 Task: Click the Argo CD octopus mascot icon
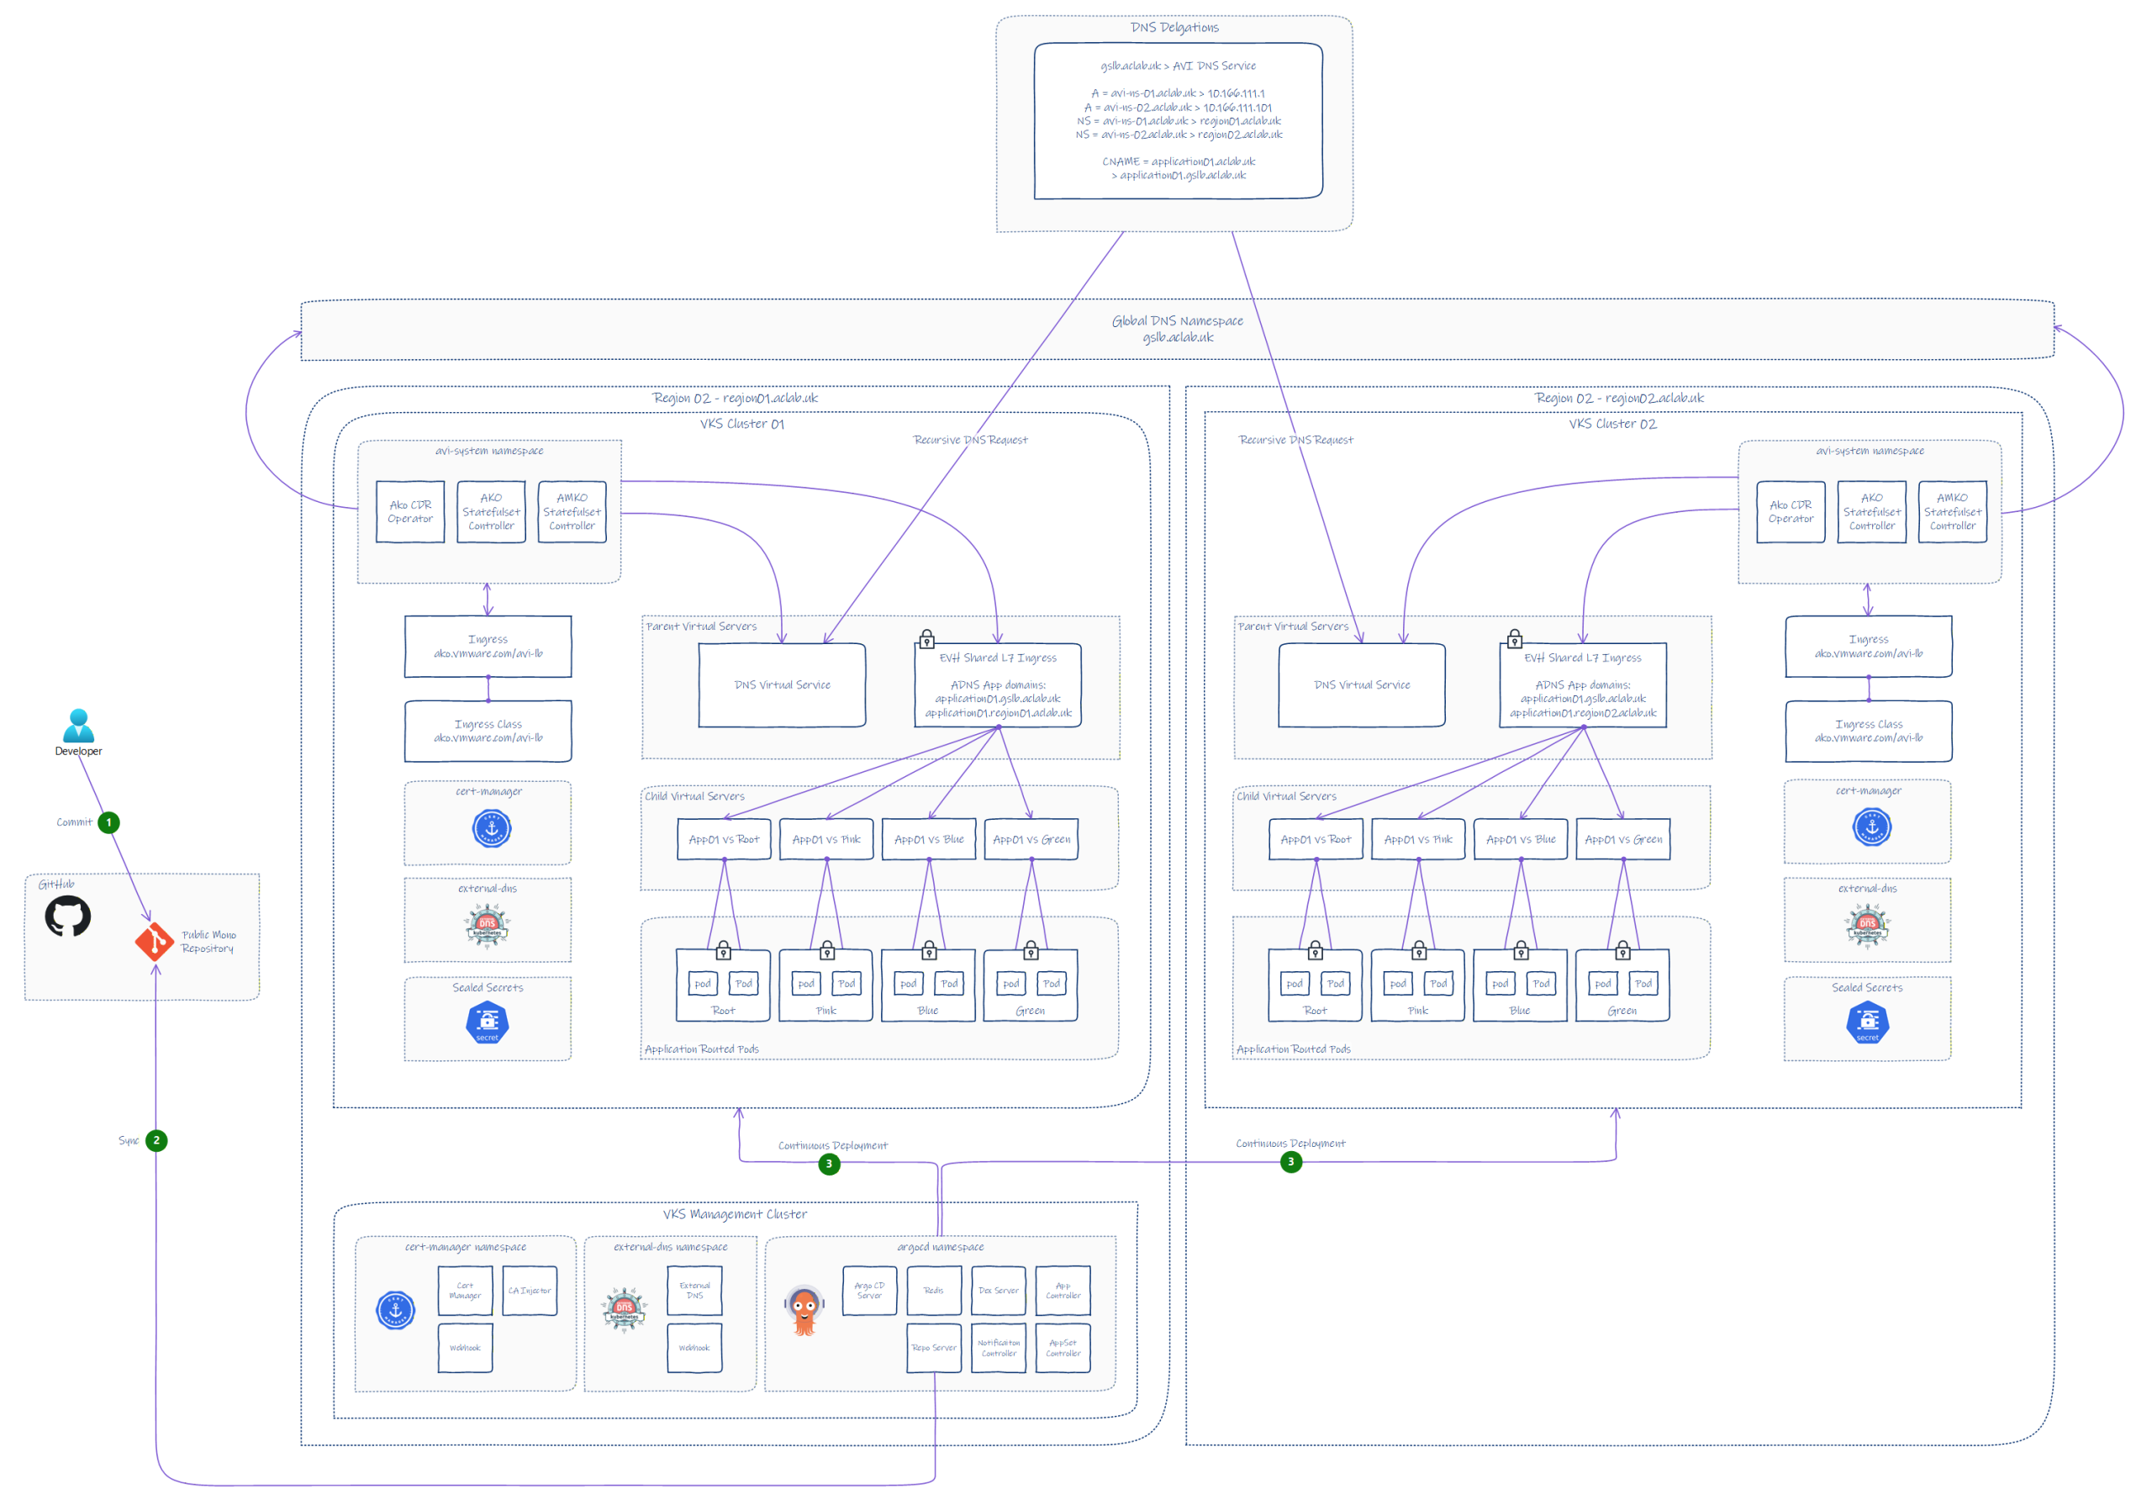804,1309
